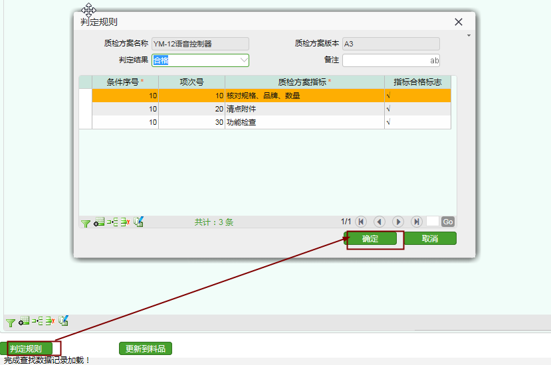This screenshot has width=551, height=365.
Task: Click the 质检方案版本 field showing A3
Action: point(391,44)
